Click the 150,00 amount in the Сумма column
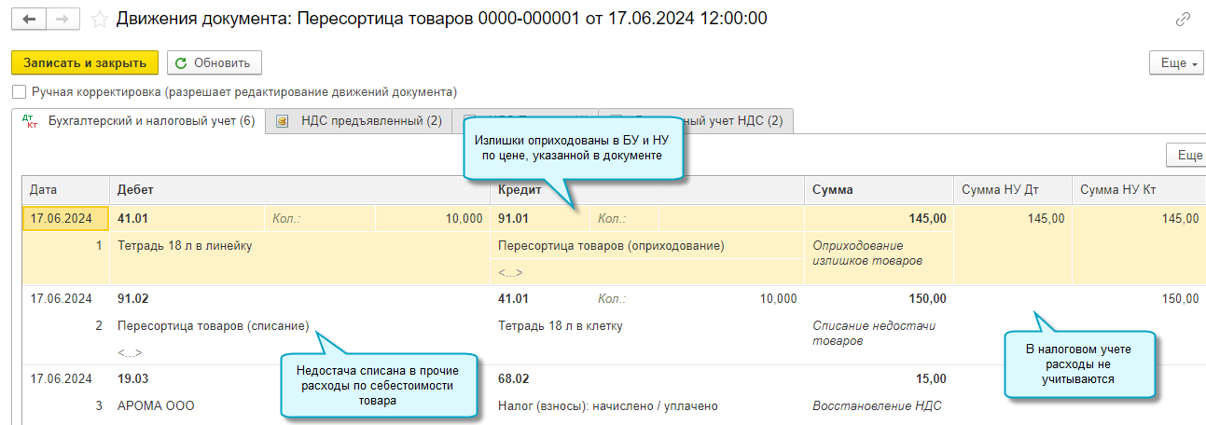The width and height of the screenshot is (1206, 425). click(925, 299)
